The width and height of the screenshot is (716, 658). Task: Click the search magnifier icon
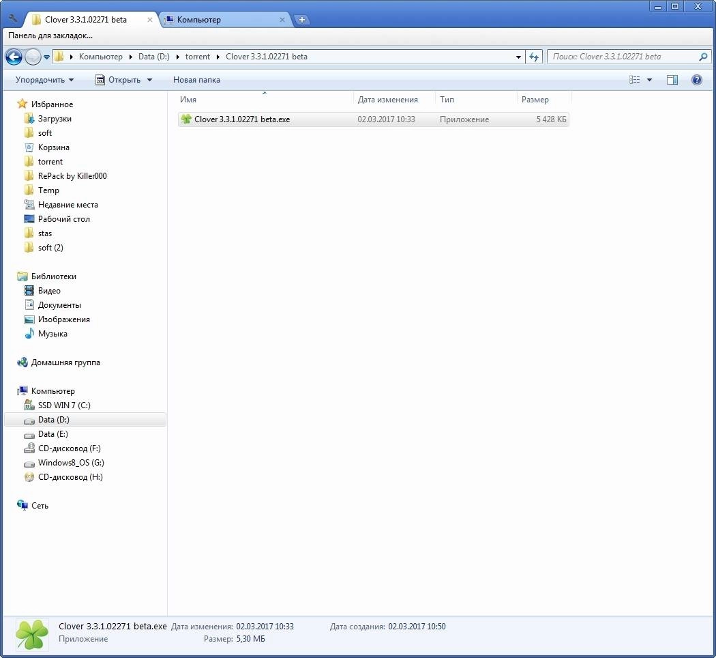coord(703,57)
